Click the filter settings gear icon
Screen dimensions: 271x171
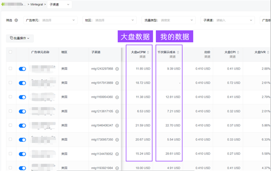(x=16, y=20)
